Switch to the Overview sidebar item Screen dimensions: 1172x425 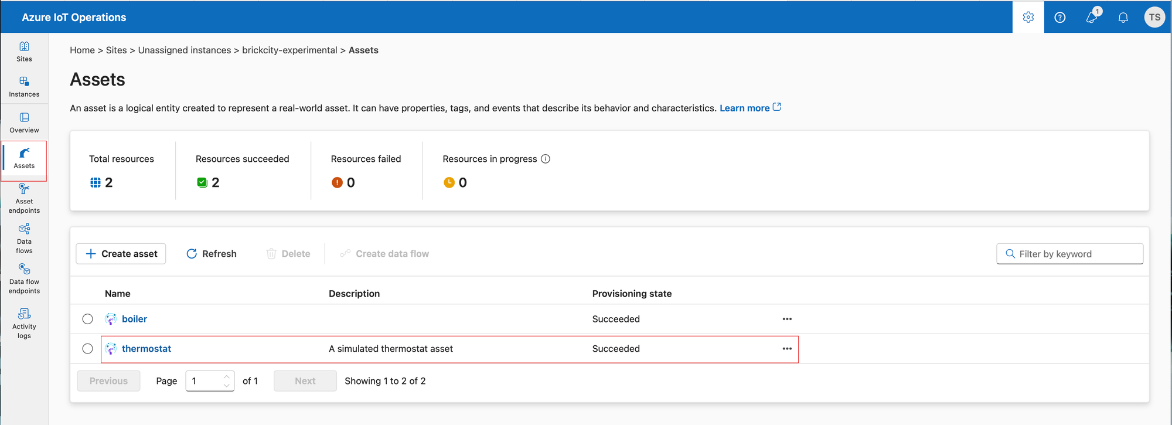click(x=24, y=123)
